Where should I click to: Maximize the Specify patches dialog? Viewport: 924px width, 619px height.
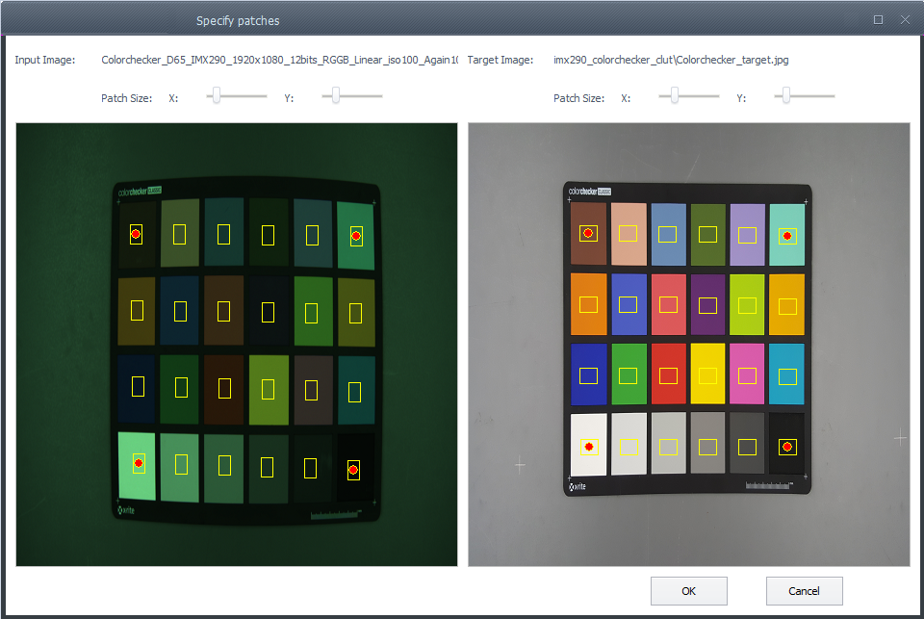(x=878, y=19)
